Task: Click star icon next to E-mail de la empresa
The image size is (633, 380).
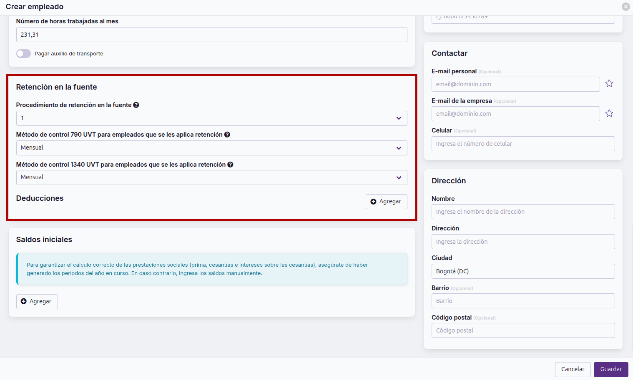Action: point(609,113)
